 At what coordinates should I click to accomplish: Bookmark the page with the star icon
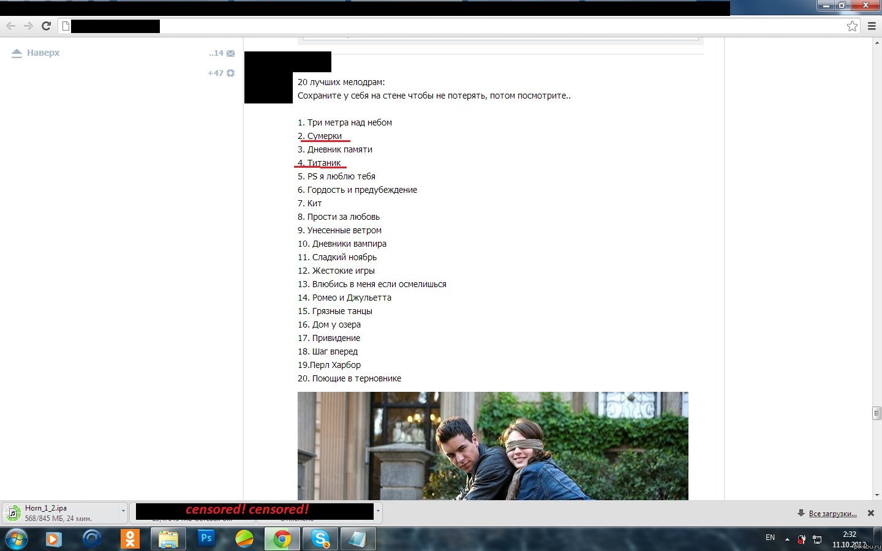pyautogui.click(x=852, y=26)
